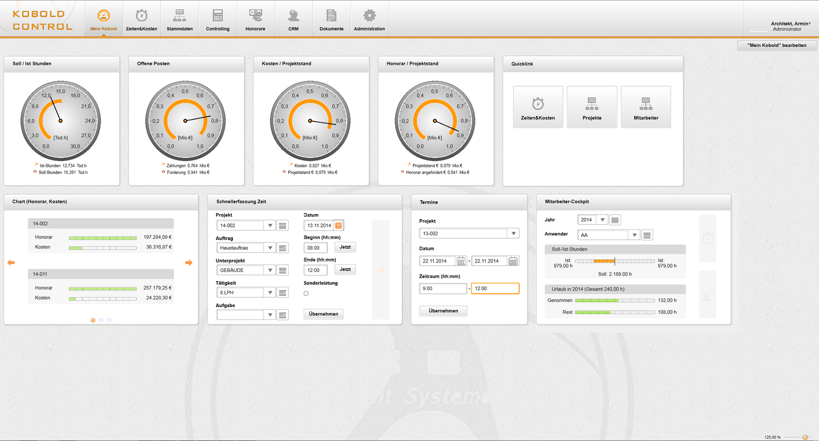Open the Controlling module in the top navigation

point(218,19)
